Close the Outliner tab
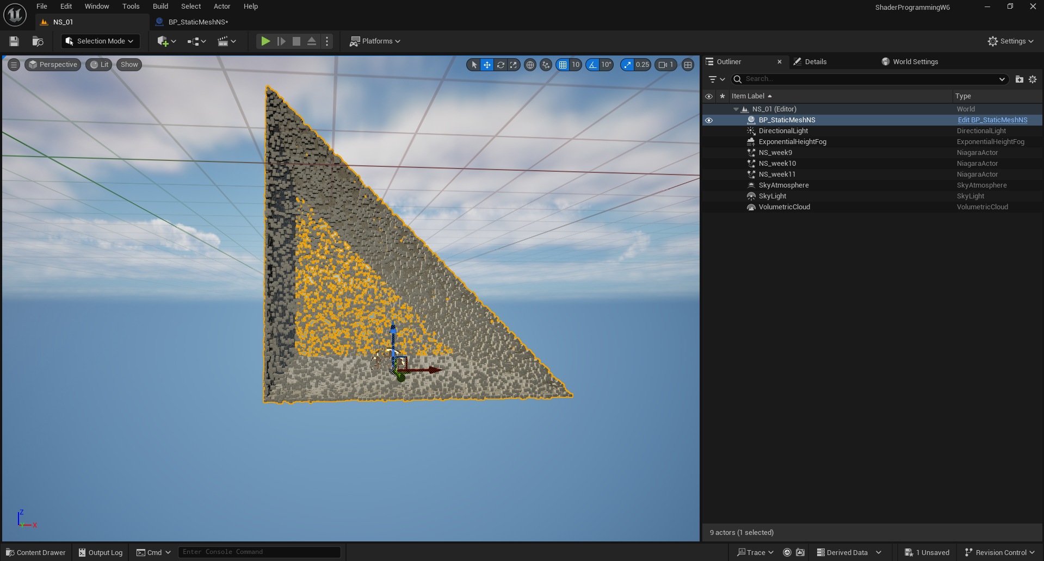This screenshot has height=561, width=1044. tap(780, 62)
